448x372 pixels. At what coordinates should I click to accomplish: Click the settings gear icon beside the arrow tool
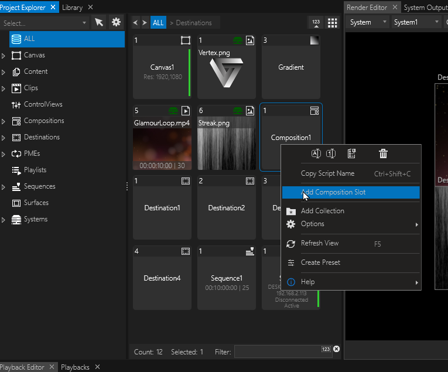116,22
